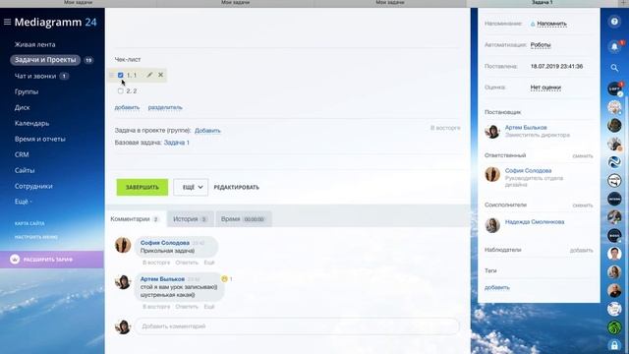Expand the ЕЩЁ dropdown button
Screen dimensions: 629x354
[191, 187]
